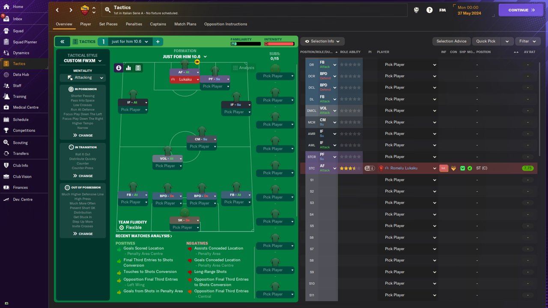Open Recent Matches Analysis link
The height and width of the screenshot is (308, 548).
point(144,236)
